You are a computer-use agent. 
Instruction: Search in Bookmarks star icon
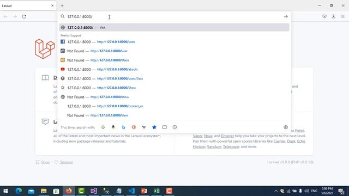154,127
